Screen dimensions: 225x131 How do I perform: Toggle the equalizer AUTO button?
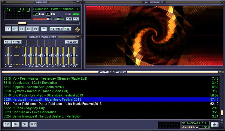pyautogui.click(x=17, y=42)
